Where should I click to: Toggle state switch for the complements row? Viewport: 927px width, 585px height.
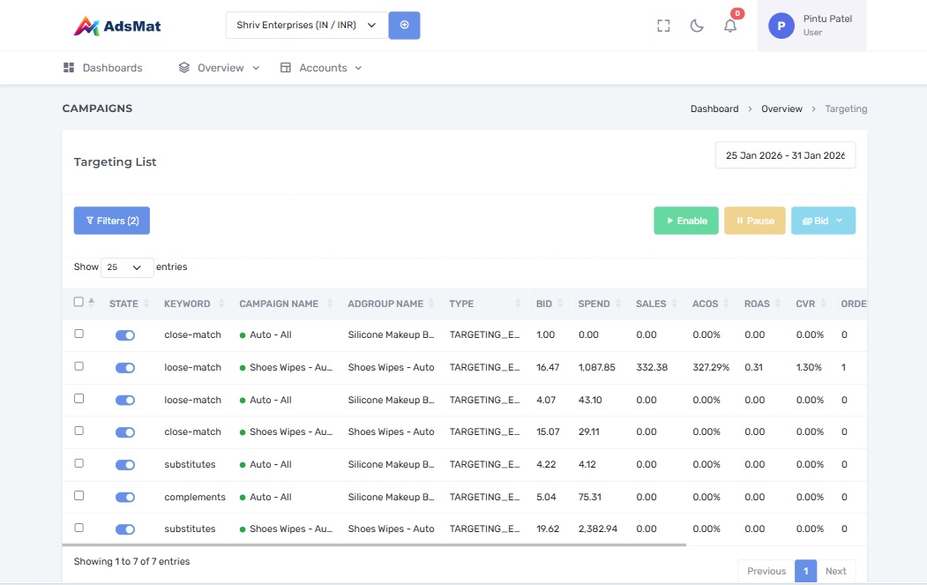click(125, 497)
